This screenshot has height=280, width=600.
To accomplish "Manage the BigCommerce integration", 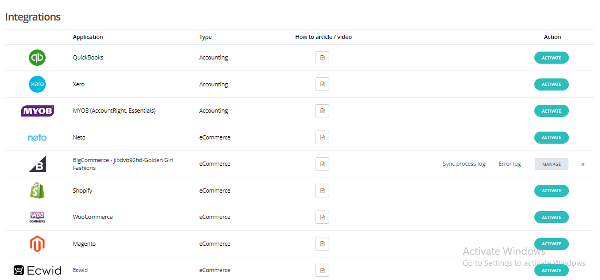I will 552,164.
